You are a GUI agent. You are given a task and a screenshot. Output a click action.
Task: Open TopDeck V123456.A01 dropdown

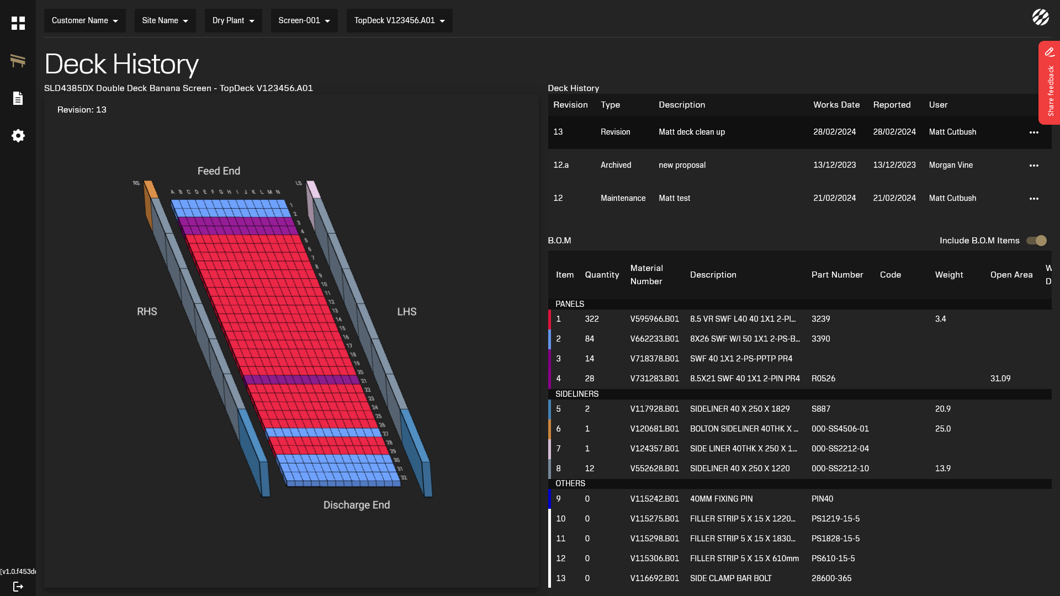coord(399,20)
